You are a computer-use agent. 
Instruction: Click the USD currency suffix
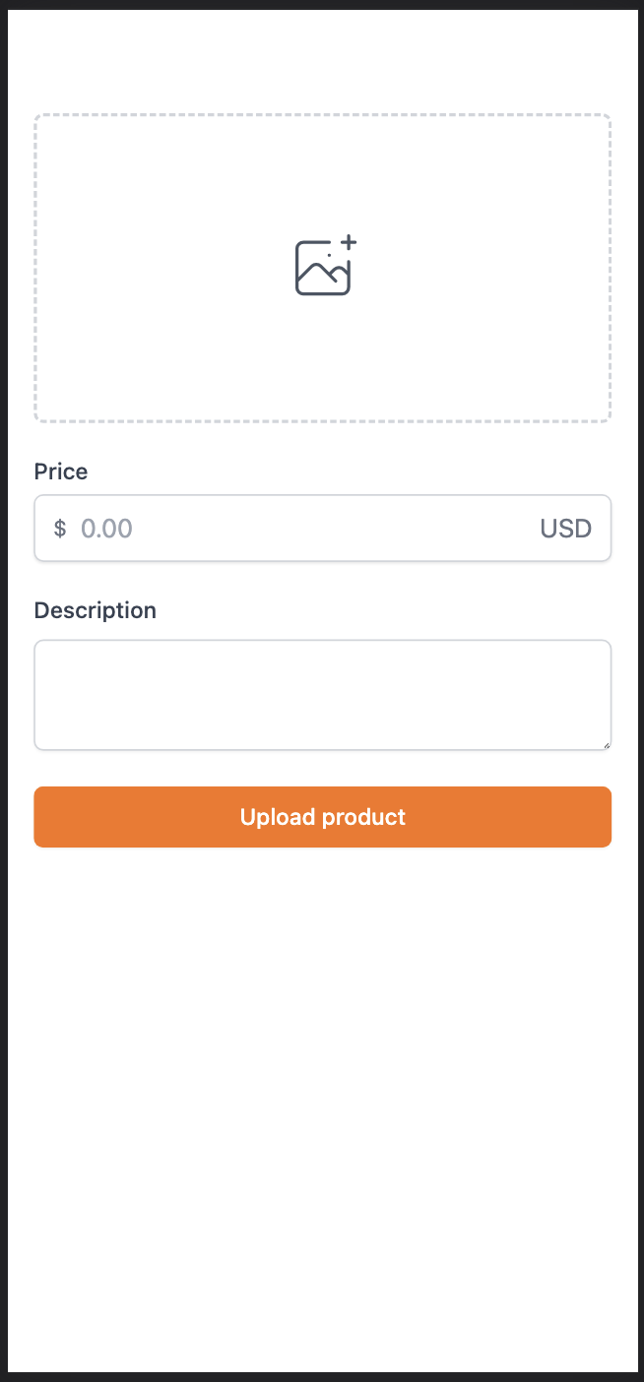565,529
